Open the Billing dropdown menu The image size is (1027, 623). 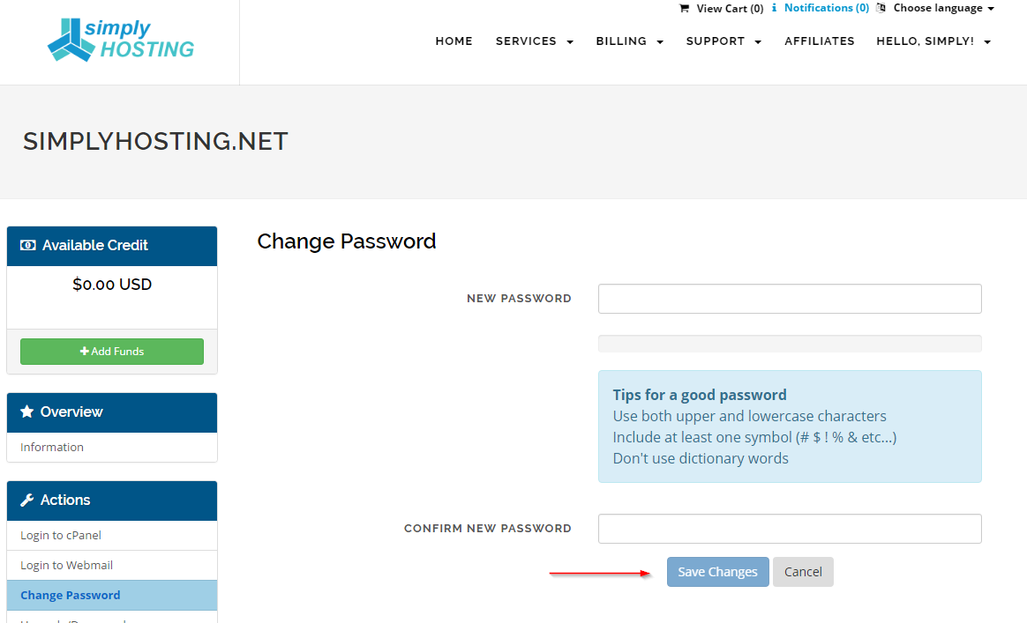629,41
